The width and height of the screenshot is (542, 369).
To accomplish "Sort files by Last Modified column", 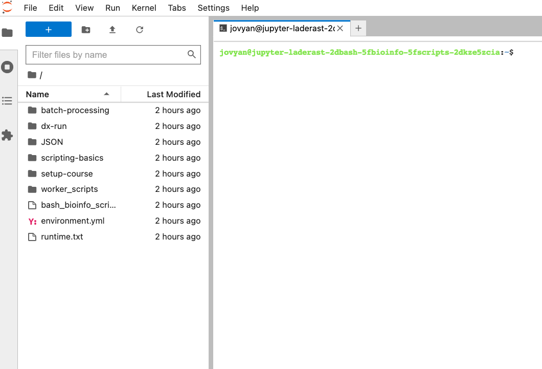I will click(165, 94).
